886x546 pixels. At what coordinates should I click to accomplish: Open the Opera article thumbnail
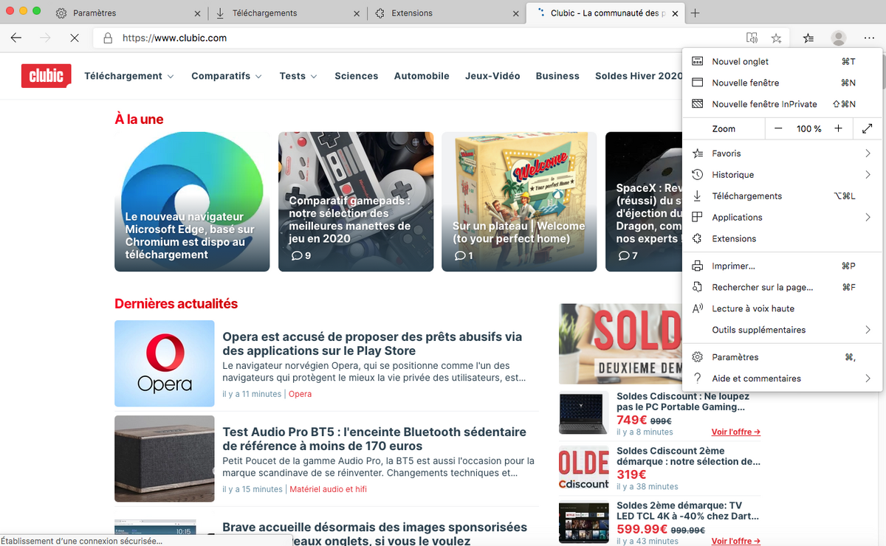coord(165,363)
